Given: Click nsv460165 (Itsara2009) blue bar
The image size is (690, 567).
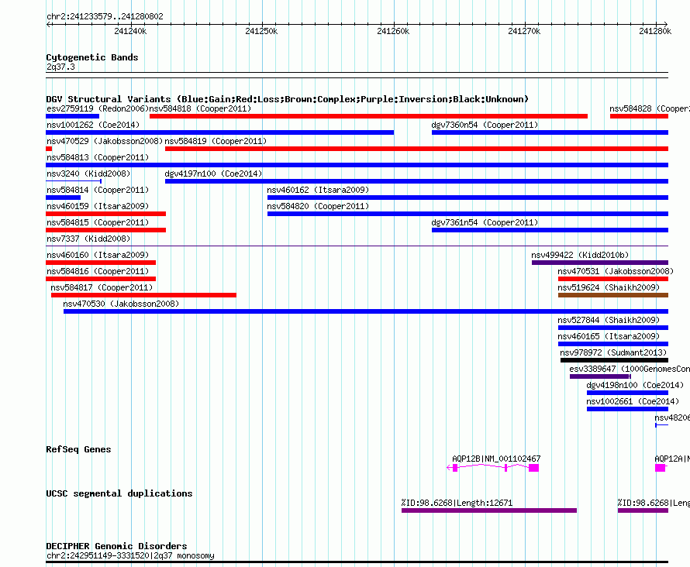Looking at the screenshot, I should pyautogui.click(x=613, y=344).
